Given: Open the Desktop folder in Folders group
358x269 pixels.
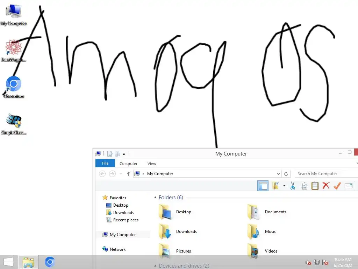Looking at the screenshot, I should 175,212.
